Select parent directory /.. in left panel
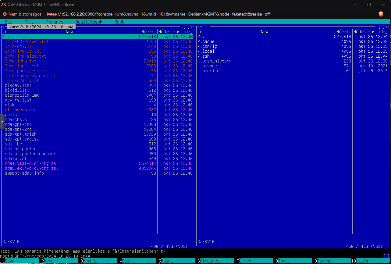Image resolution: width=391 pixels, height=264 pixels. (98, 37)
